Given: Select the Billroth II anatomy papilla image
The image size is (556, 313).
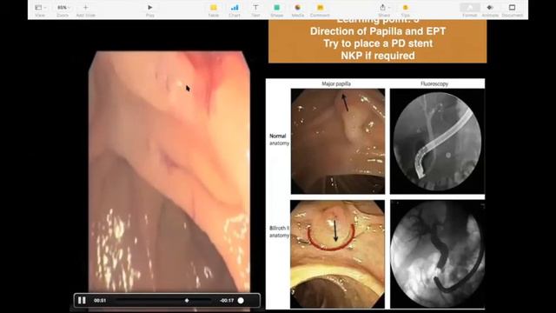Looking at the screenshot, I should pyautogui.click(x=337, y=254).
